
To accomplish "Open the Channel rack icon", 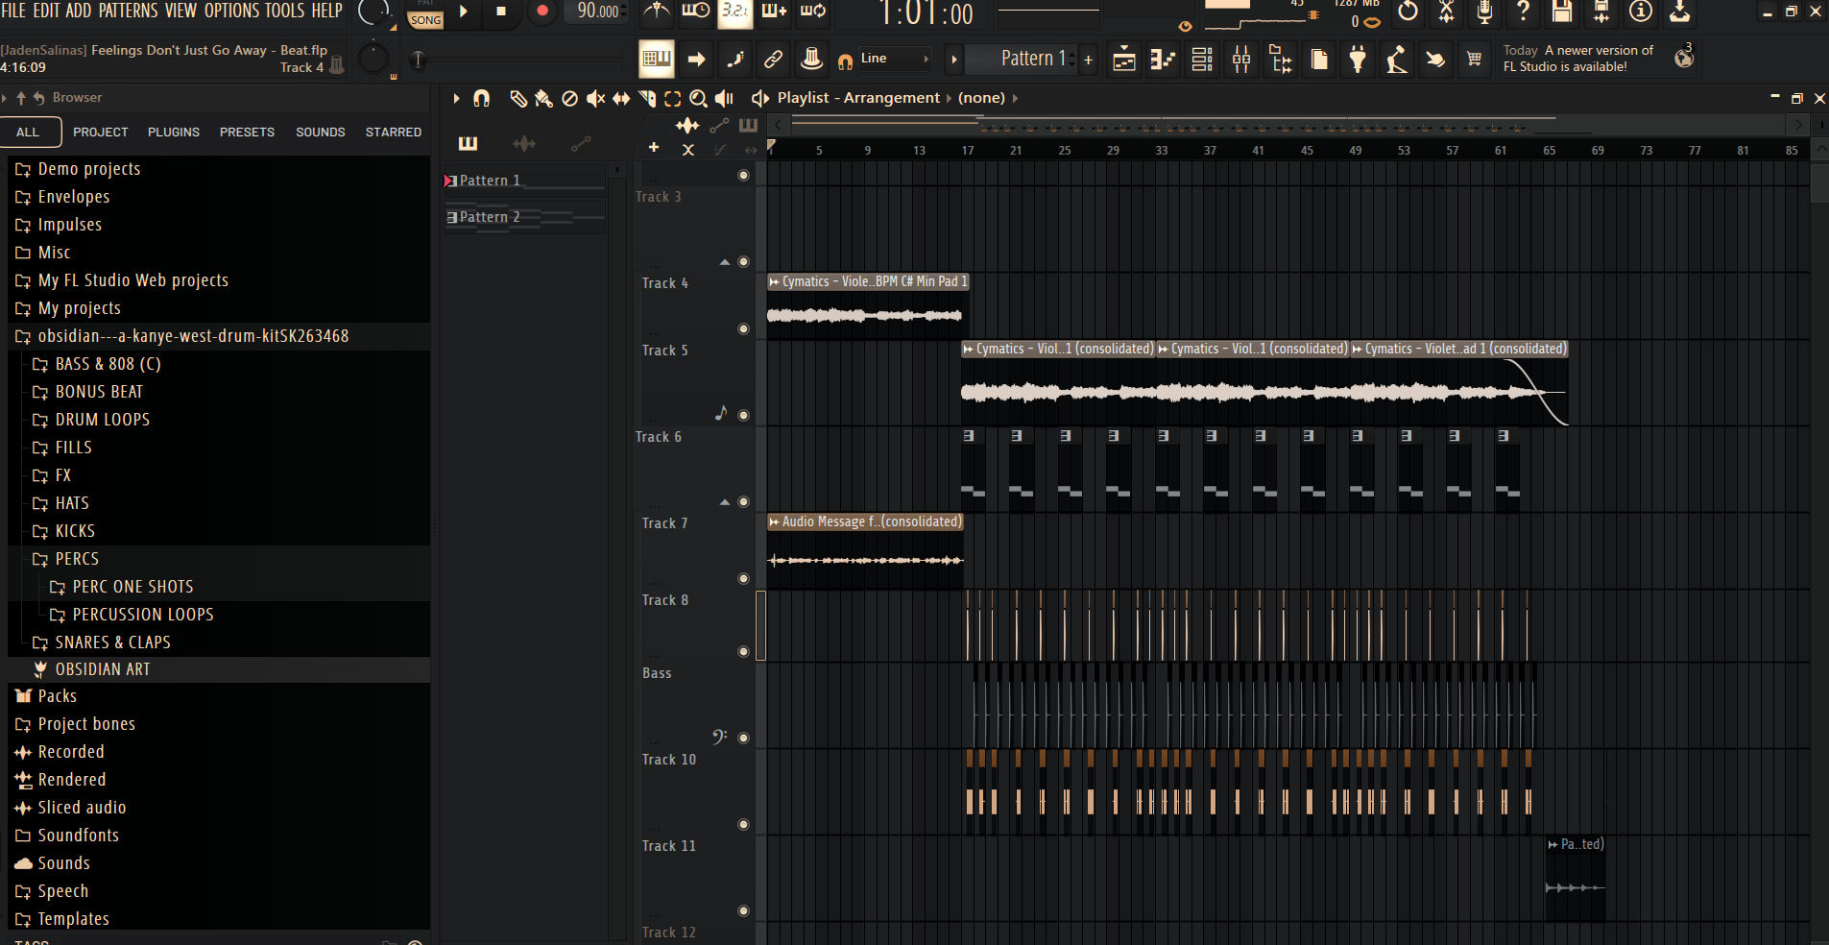I will (1202, 60).
